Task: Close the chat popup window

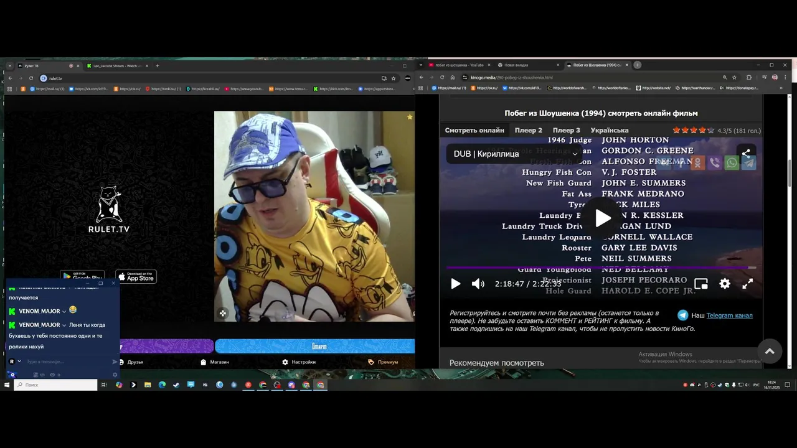Action: tap(113, 283)
